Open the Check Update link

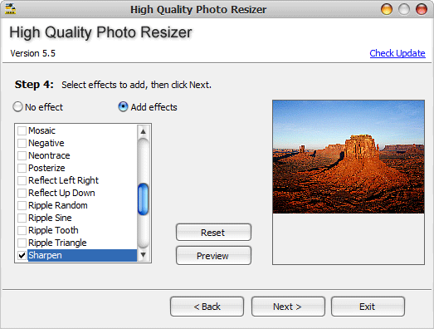(x=397, y=53)
